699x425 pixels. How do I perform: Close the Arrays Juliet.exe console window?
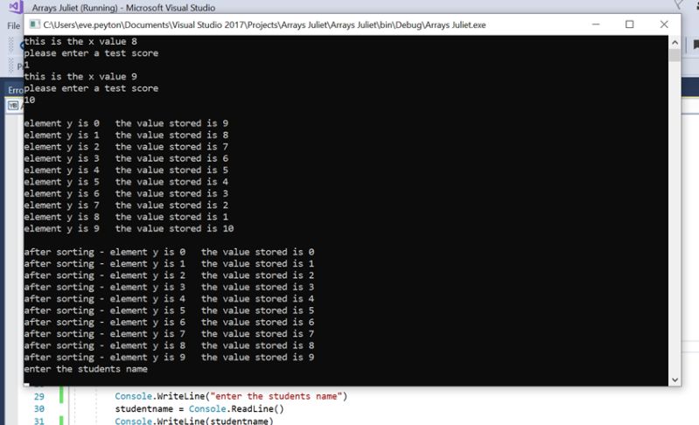click(x=664, y=24)
